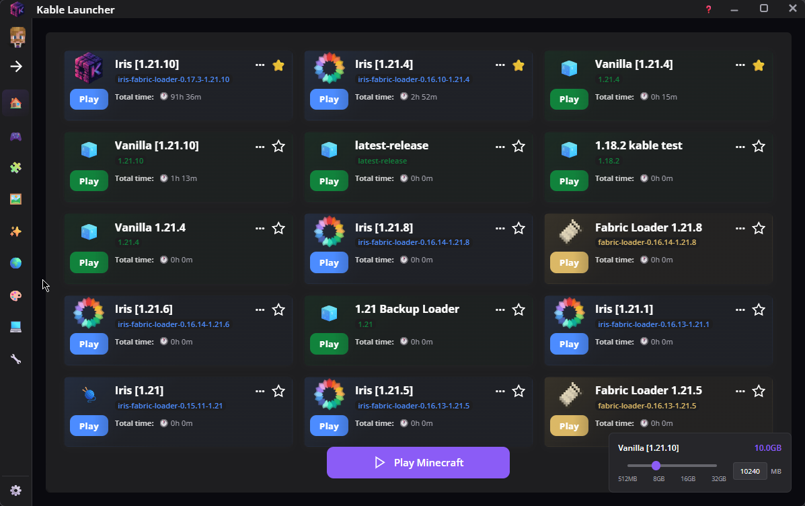
Task: Open settings via gear icon
Action: pyautogui.click(x=15, y=491)
